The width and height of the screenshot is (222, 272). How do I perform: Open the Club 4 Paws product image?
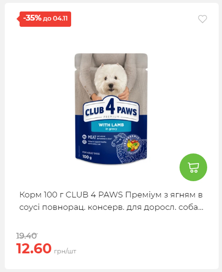click(x=111, y=109)
